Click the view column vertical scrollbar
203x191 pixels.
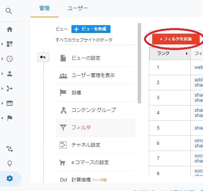139,63
